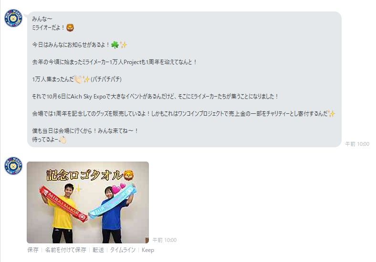Image resolution: width=376 pixels, height=262 pixels.
Task: Choose 名前を付けて保存 under the photo
Action: pyautogui.click(x=65, y=250)
